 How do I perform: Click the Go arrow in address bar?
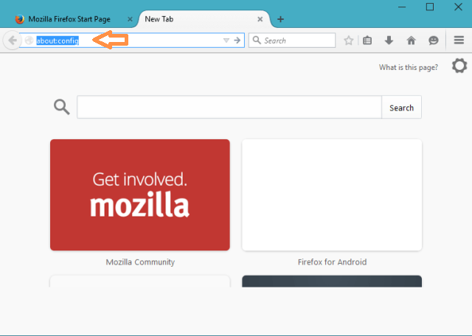click(237, 40)
